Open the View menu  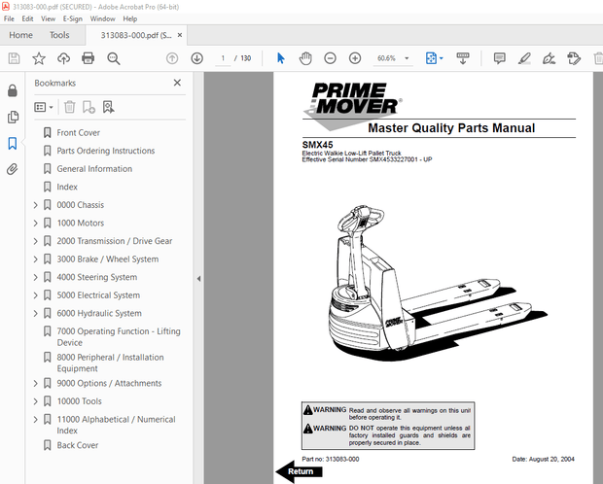pyautogui.click(x=48, y=18)
